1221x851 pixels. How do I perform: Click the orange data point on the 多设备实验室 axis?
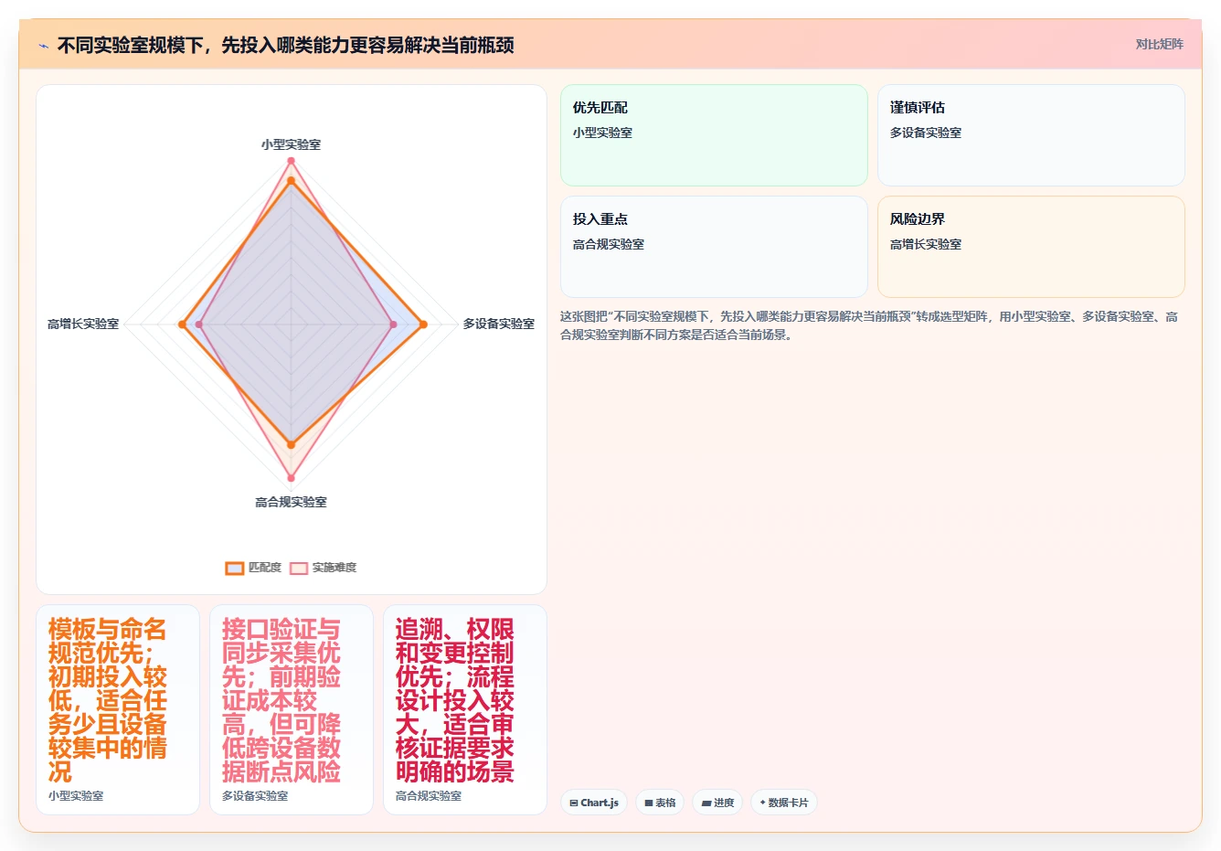pos(424,324)
